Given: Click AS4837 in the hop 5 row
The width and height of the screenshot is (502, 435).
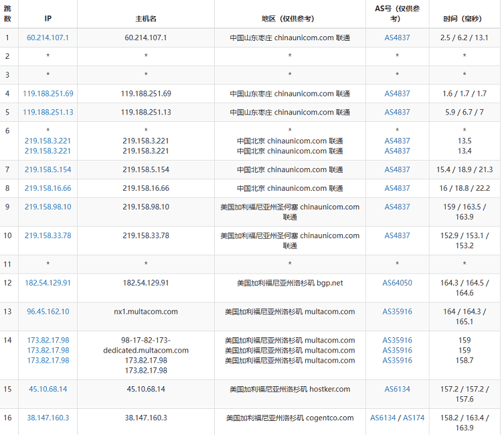Looking at the screenshot, I should click(397, 112).
